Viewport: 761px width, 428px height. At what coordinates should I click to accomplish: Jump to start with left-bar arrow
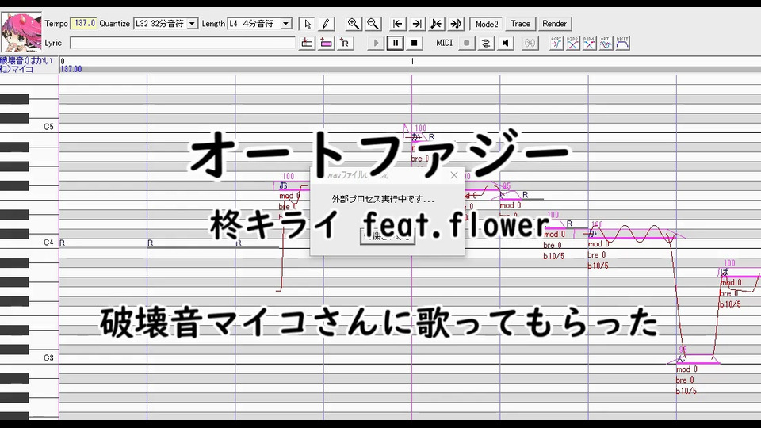[x=397, y=23]
